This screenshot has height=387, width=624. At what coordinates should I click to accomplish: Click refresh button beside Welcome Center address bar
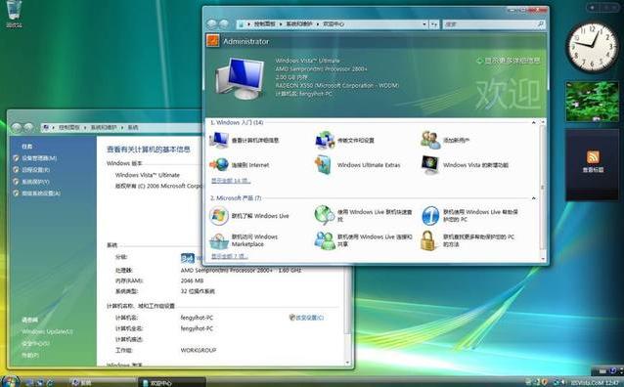[x=434, y=24]
